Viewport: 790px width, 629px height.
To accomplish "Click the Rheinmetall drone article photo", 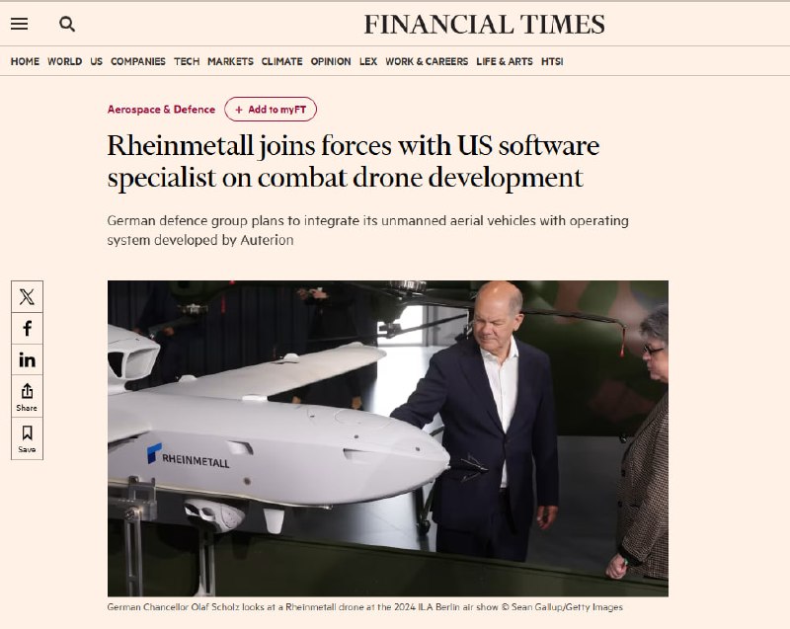I will pos(388,438).
